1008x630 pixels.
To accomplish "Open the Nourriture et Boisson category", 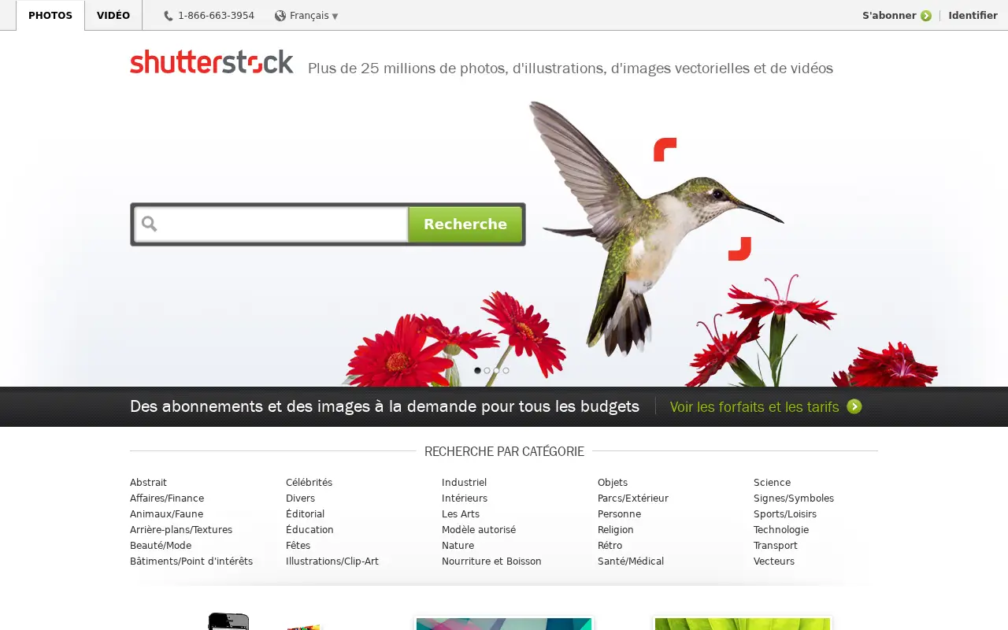I will [491, 561].
